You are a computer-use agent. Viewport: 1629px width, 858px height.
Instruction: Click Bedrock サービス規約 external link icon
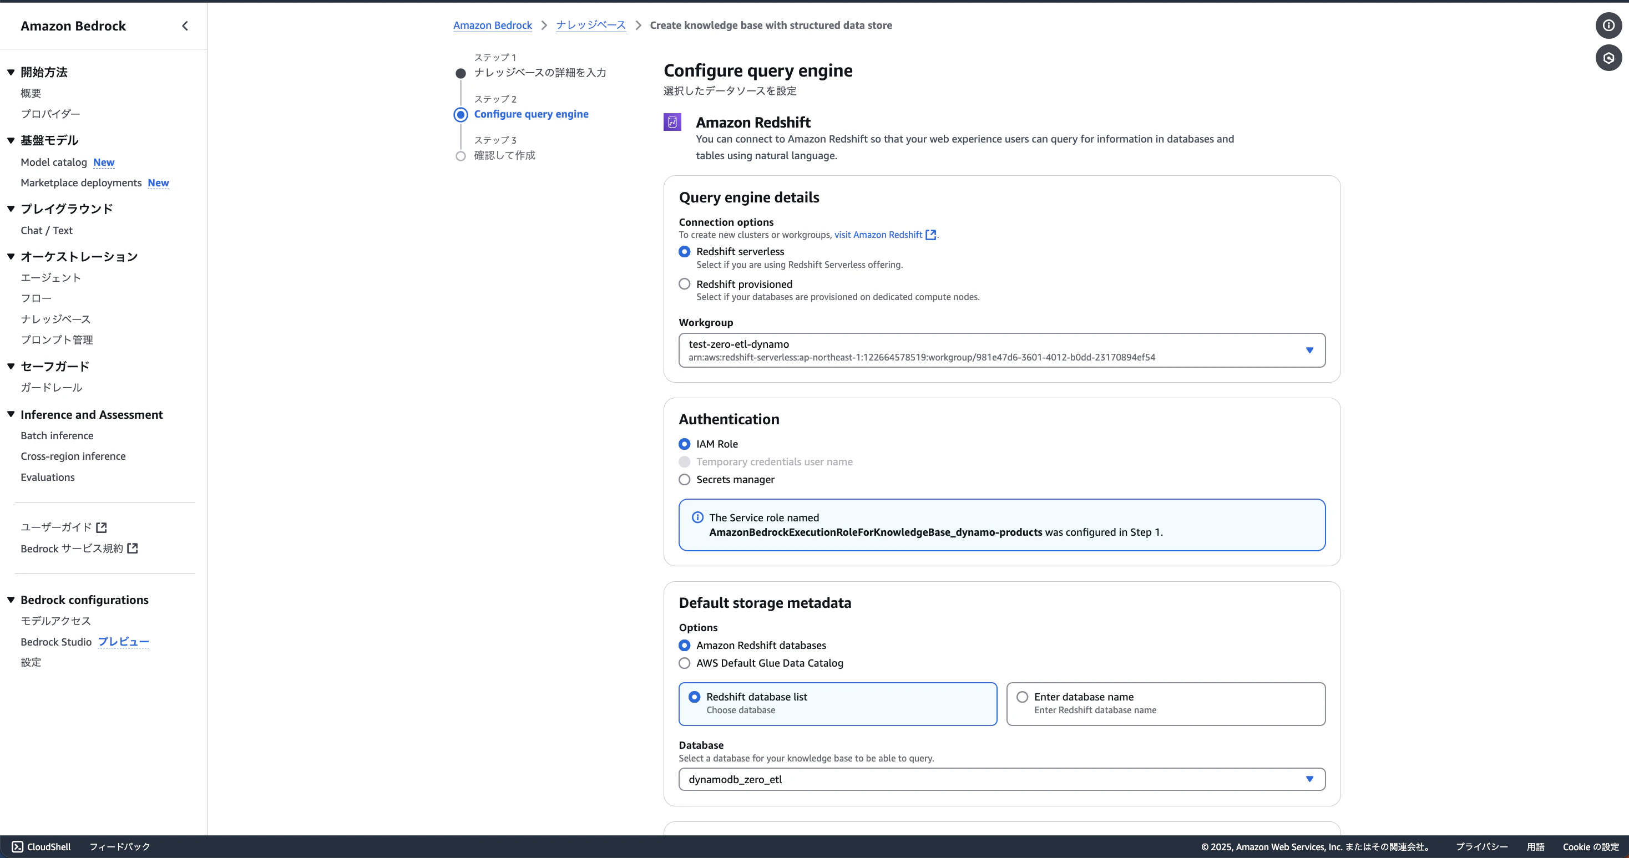(132, 548)
